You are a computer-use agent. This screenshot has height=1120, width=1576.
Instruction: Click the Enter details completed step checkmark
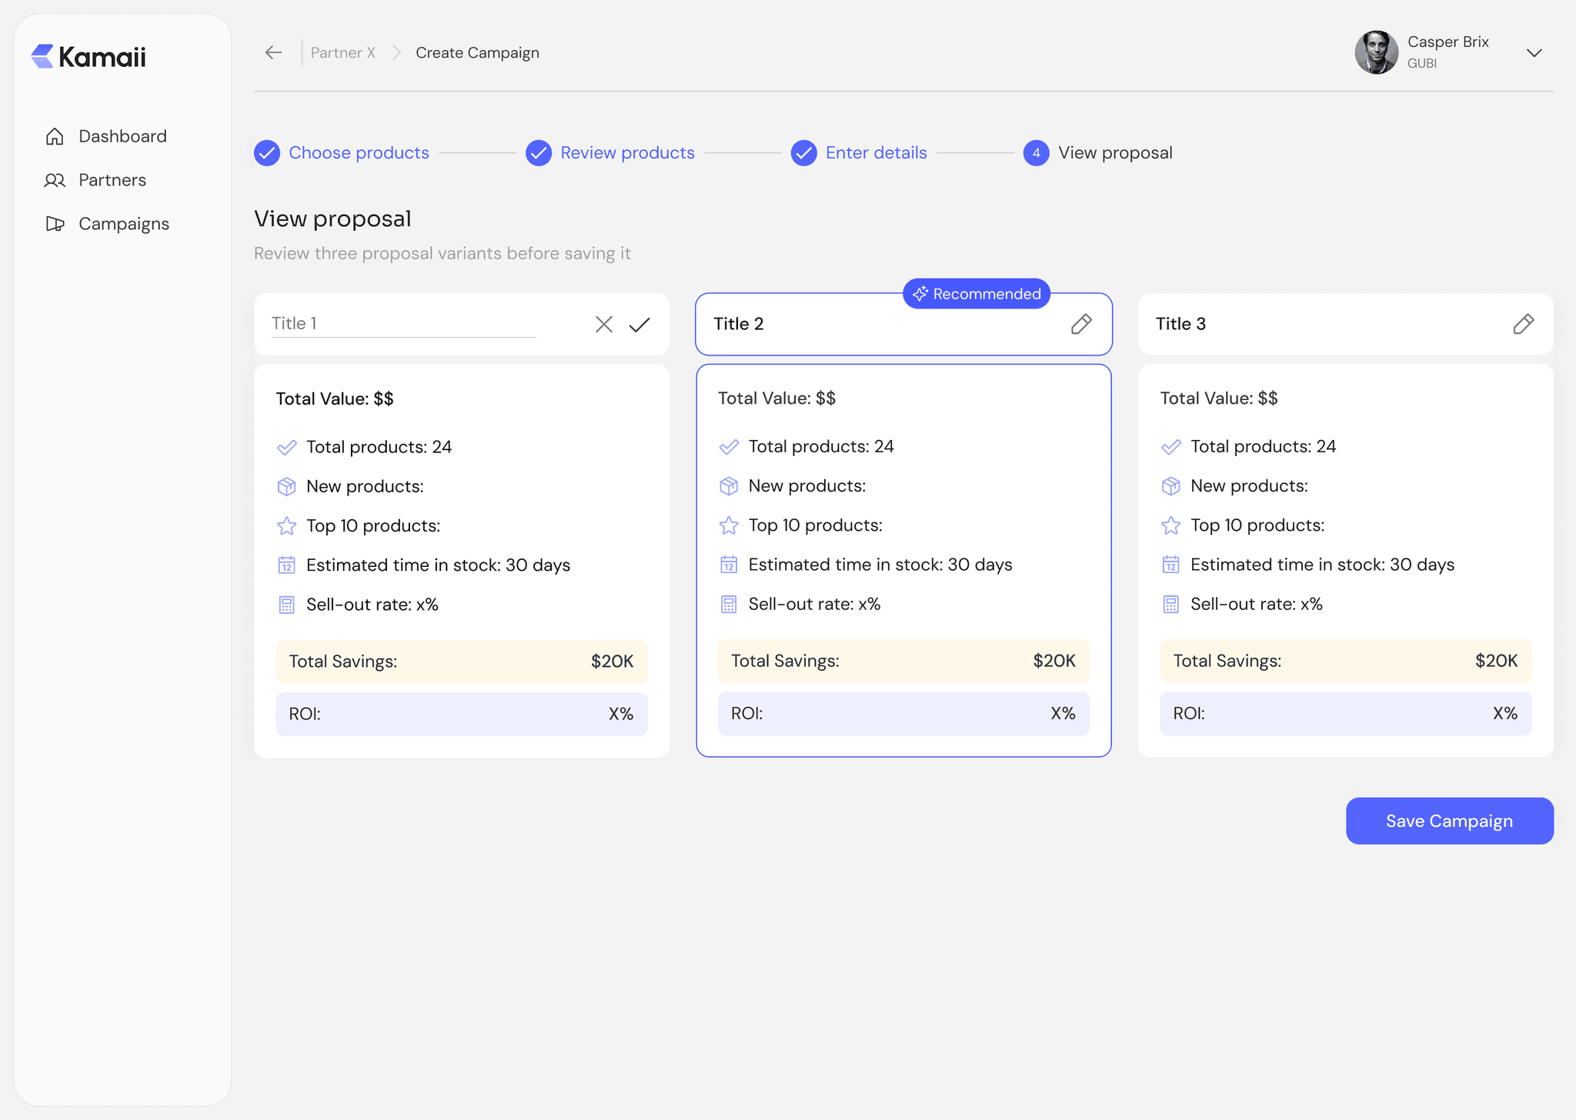tap(804, 153)
